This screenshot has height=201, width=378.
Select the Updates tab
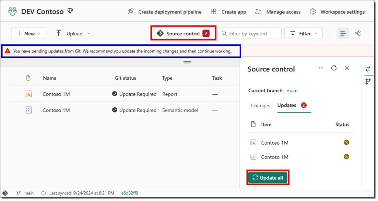[x=287, y=105]
